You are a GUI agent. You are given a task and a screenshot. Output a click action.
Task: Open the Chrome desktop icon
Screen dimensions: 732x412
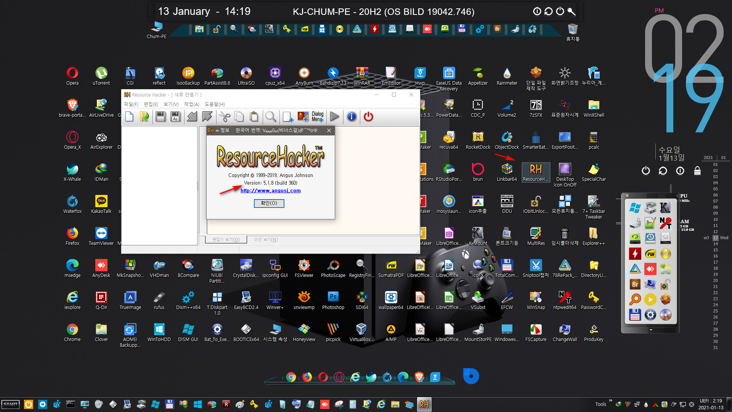pos(72,333)
